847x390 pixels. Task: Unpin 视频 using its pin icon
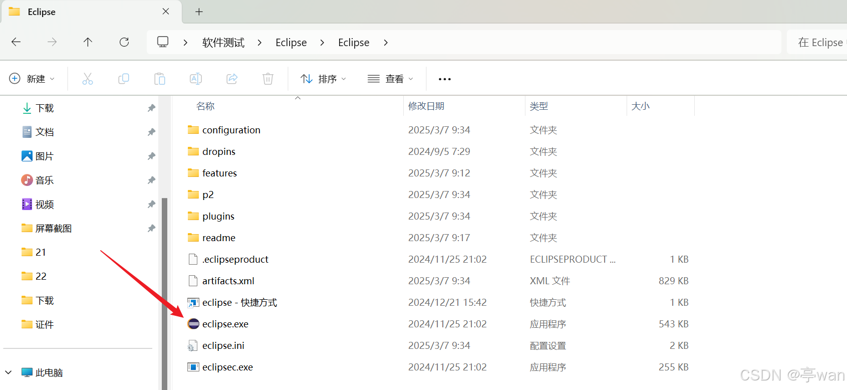tap(151, 204)
